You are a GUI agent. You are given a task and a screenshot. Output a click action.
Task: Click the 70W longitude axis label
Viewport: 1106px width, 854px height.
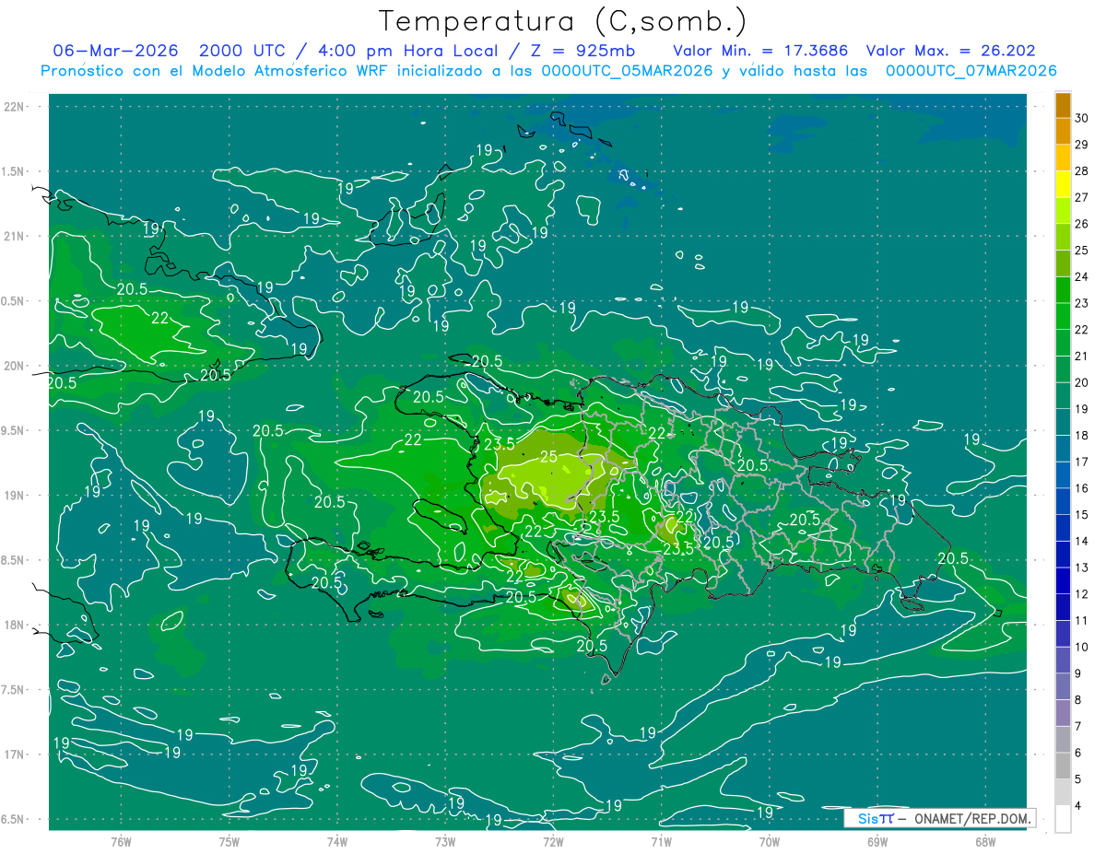coord(770,841)
